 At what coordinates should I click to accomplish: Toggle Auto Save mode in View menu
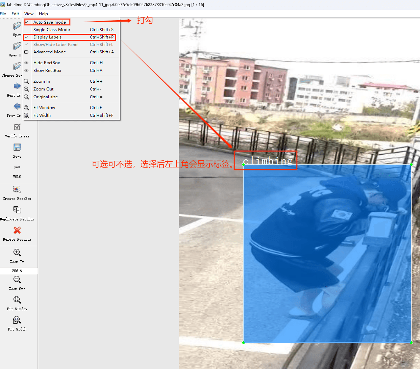[x=50, y=22]
